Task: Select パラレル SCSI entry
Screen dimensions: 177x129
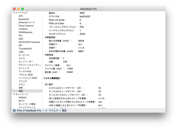Action: point(25,75)
